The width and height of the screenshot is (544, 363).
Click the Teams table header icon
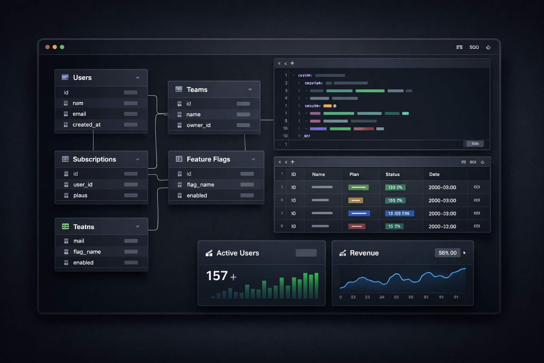tap(179, 89)
